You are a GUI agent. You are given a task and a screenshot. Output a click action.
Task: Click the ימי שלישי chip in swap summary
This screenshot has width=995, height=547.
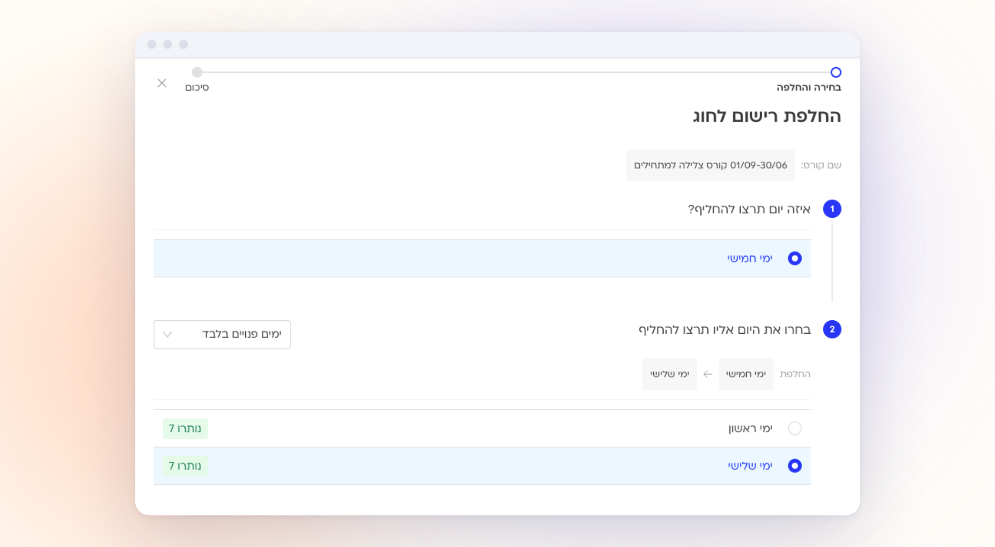tap(670, 374)
